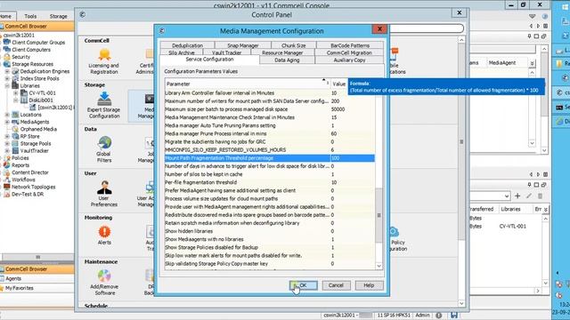Open Expert Storage Configuration icon
570x320 pixels.
pyautogui.click(x=104, y=99)
